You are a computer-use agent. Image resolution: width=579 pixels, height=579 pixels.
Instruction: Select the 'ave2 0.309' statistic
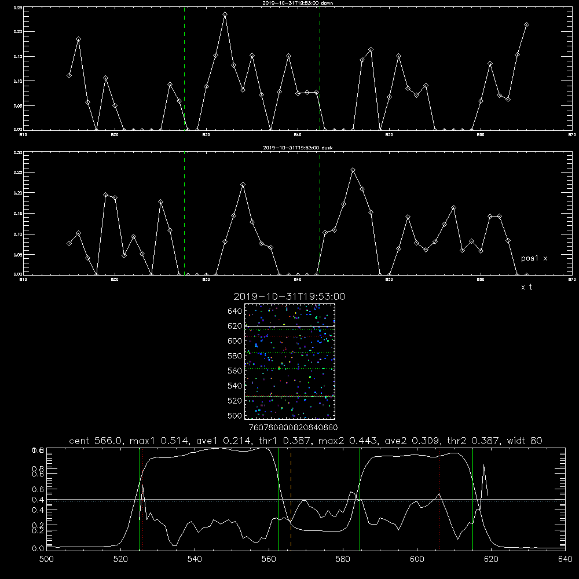pos(413,441)
